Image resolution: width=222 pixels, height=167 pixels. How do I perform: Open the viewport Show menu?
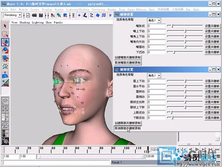(48, 22)
